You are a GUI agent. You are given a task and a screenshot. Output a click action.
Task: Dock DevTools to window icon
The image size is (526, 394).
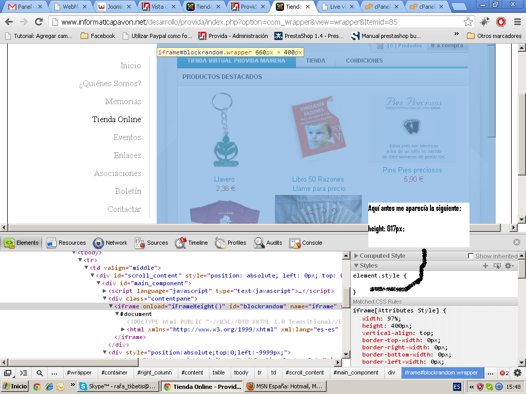click(x=8, y=373)
